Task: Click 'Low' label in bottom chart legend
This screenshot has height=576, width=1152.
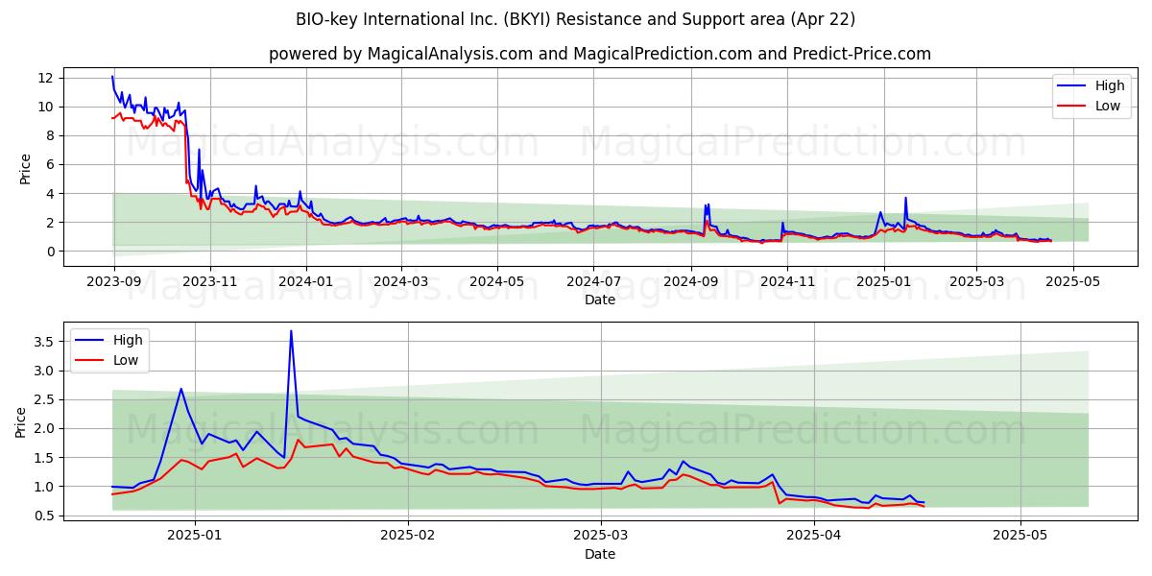Action: [x=126, y=360]
